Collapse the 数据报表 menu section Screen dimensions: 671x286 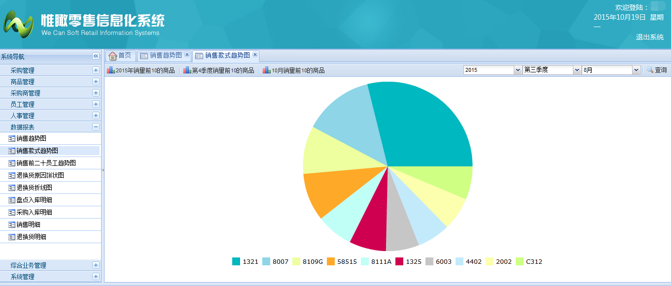pyautogui.click(x=96, y=127)
